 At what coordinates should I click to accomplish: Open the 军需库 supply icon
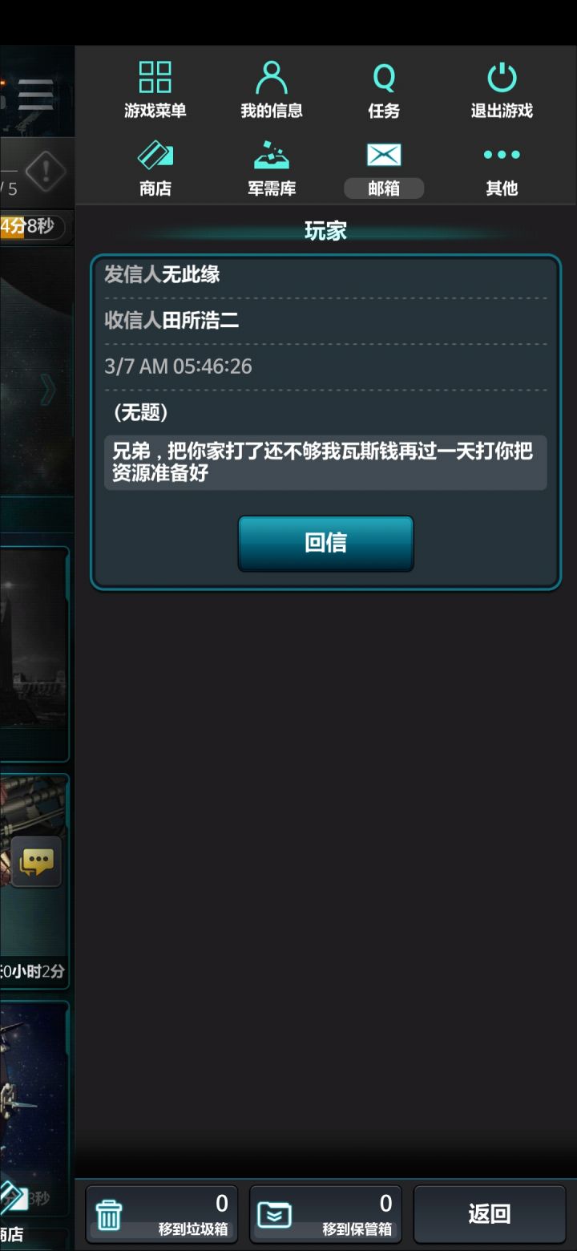(272, 168)
